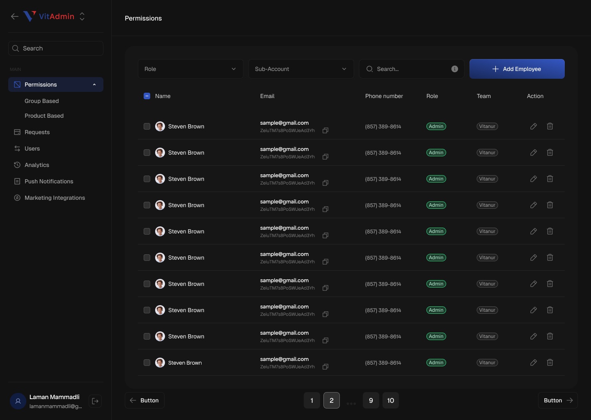The width and height of the screenshot is (591, 420).
Task: Click the previous page Button with left arrow
Action: (144, 400)
